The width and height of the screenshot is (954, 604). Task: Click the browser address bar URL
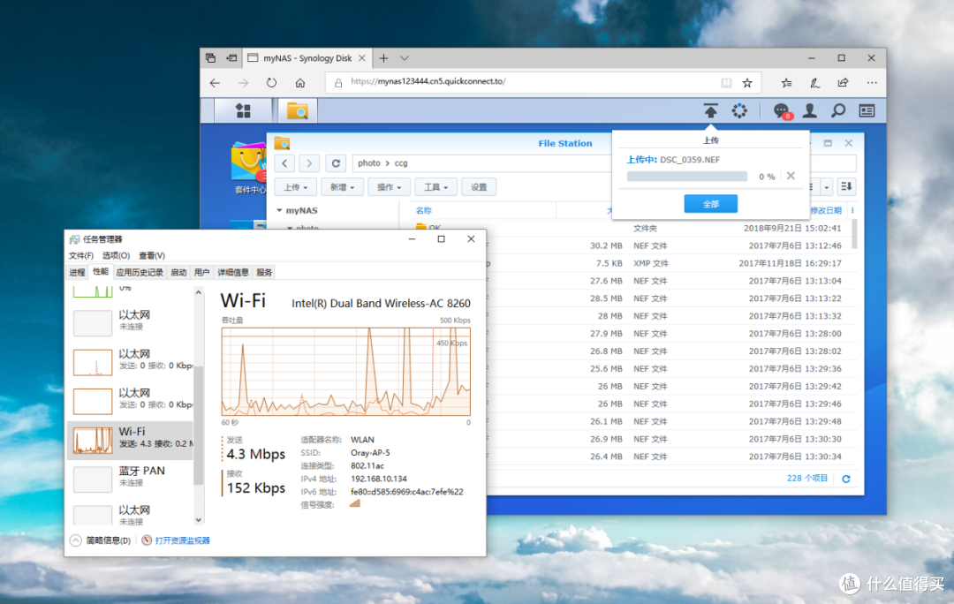(428, 81)
